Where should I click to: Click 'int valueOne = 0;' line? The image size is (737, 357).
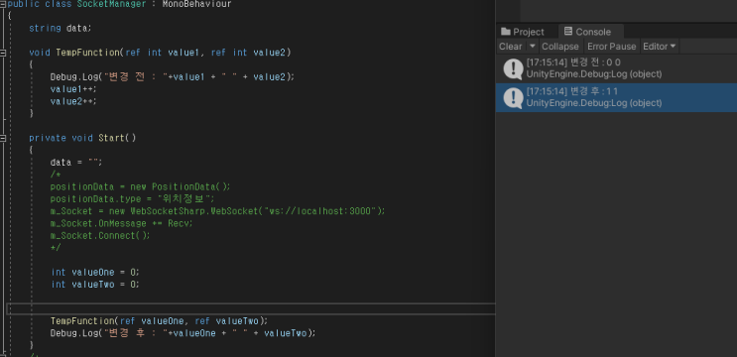(95, 272)
